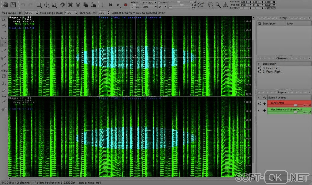The image size is (312, 185).
Task: Click the Delete X icon
Action: [70, 5]
